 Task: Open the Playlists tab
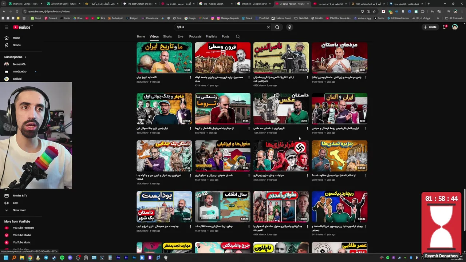(211, 36)
